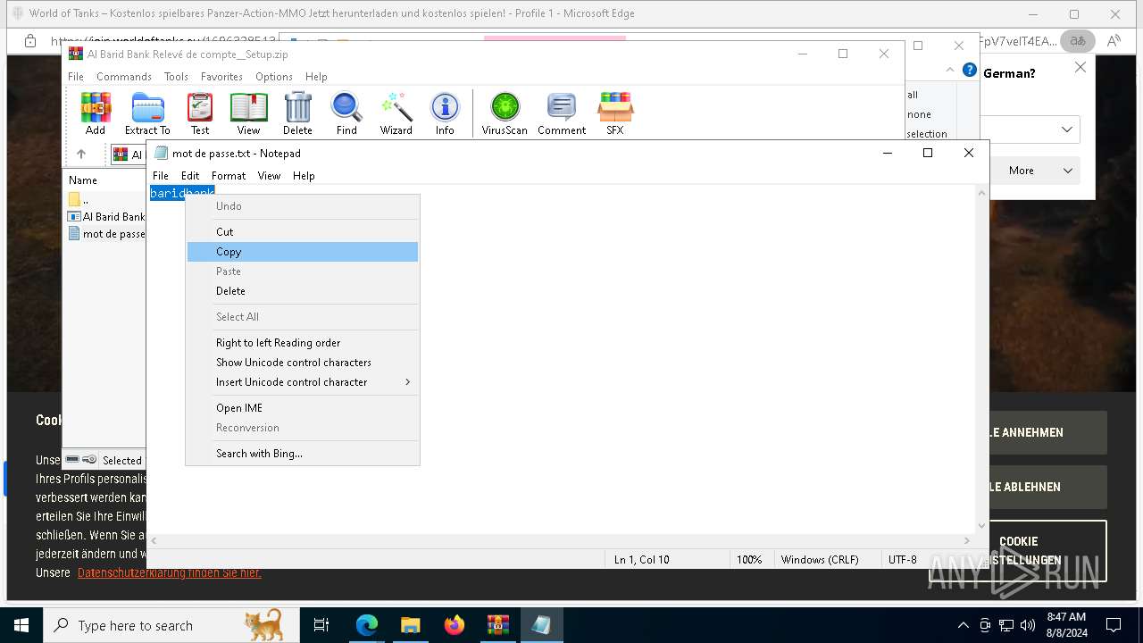This screenshot has width=1143, height=643.
Task: Click the selected text baridbank
Action: point(182,193)
